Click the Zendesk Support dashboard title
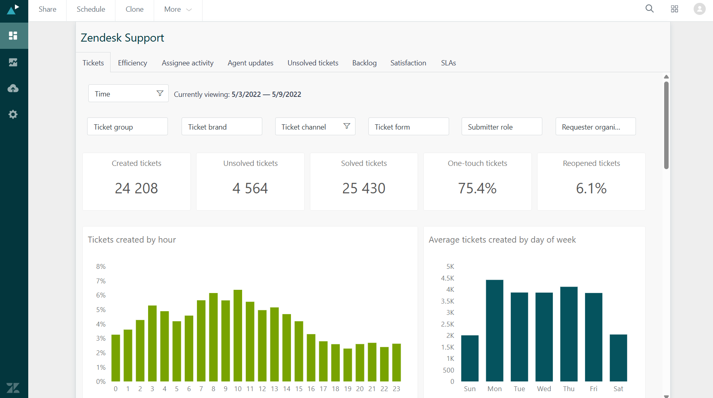This screenshot has width=713, height=398. tap(122, 38)
